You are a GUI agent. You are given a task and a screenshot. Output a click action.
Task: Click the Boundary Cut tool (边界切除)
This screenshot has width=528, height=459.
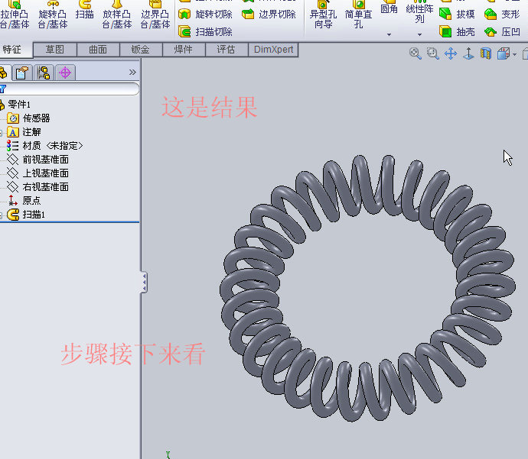point(269,14)
